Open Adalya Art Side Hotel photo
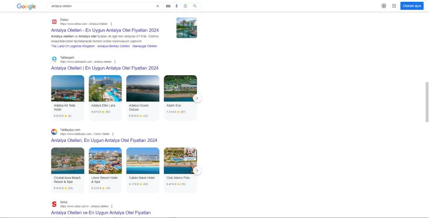The image size is (429, 218). point(68,88)
